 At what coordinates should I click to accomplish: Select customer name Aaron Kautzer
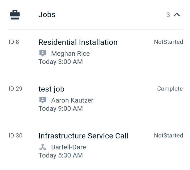click(x=72, y=100)
